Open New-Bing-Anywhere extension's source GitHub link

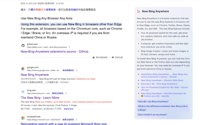coord(54,51)
